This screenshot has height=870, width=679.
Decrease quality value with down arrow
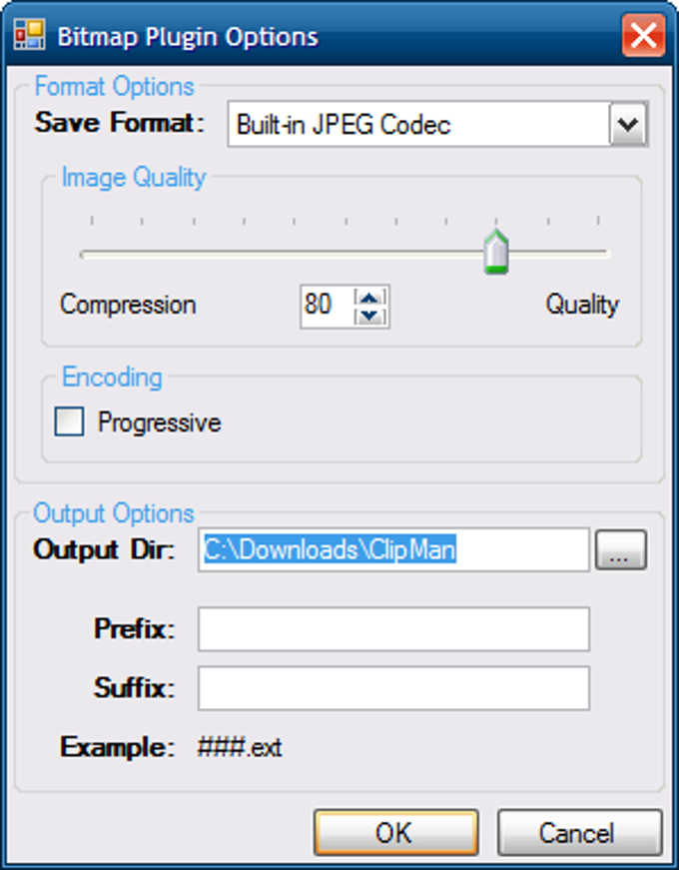pyautogui.click(x=370, y=315)
